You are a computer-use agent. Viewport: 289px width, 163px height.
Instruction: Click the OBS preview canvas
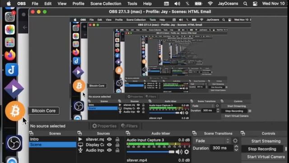[160, 68]
